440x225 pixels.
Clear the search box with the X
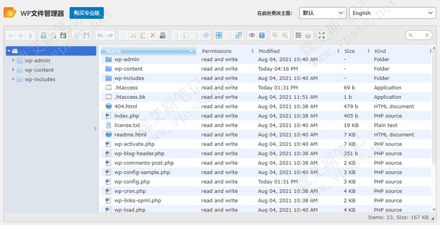click(x=427, y=35)
